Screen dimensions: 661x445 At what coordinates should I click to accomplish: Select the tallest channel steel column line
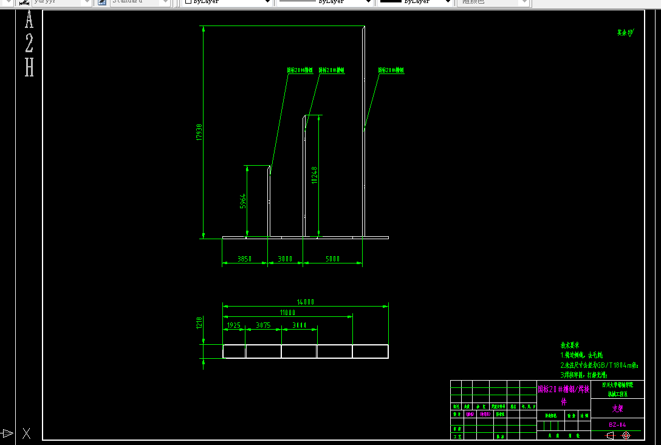[365, 132]
